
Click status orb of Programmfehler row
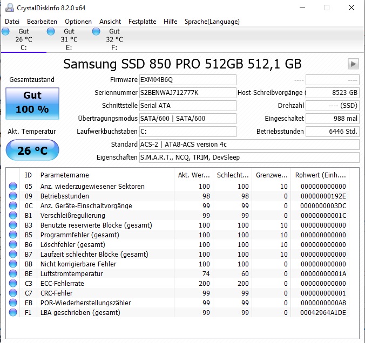tap(13, 235)
